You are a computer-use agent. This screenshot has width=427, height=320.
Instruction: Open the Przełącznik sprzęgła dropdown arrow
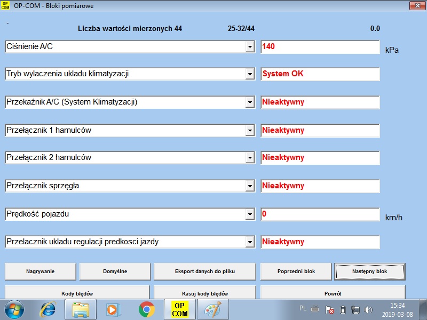click(249, 186)
